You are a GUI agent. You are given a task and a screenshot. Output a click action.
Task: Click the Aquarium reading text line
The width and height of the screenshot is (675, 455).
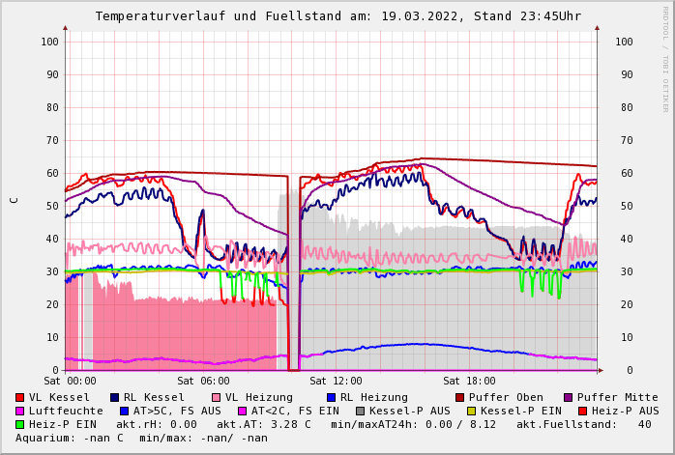point(141,438)
